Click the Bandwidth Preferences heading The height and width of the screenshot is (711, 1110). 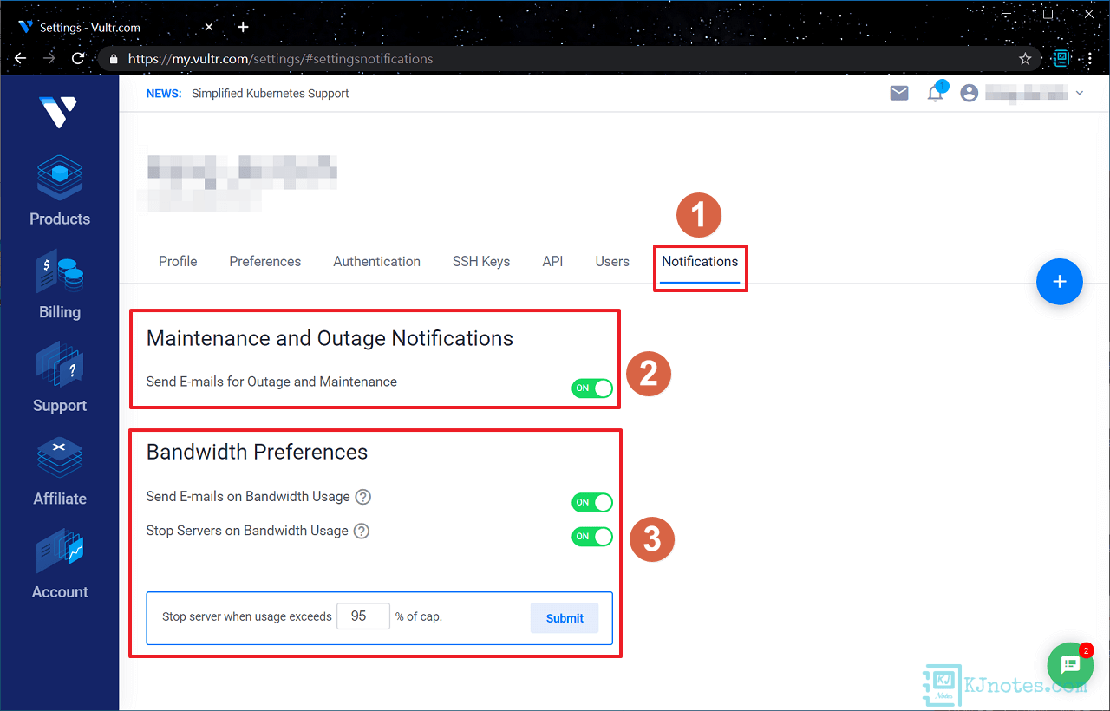(x=257, y=452)
